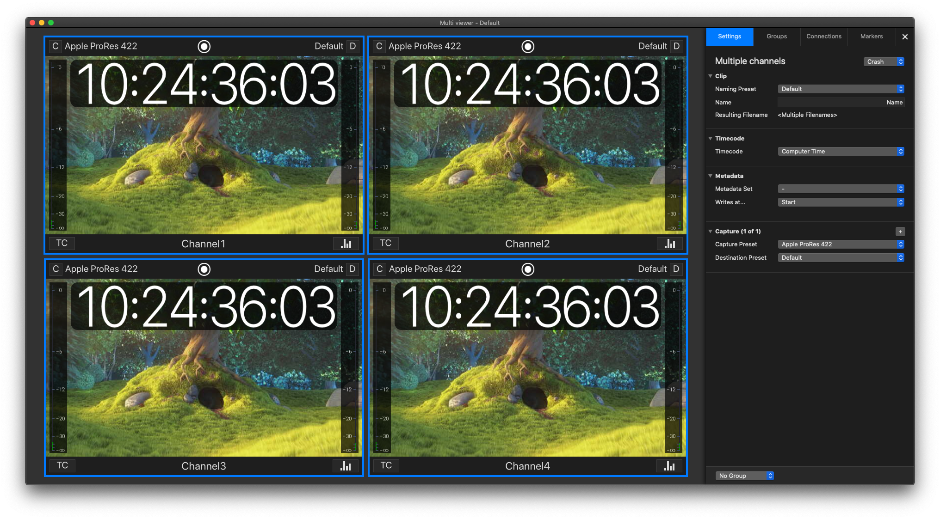Open the Writes at Start dropdown
940x519 pixels.
[841, 202]
